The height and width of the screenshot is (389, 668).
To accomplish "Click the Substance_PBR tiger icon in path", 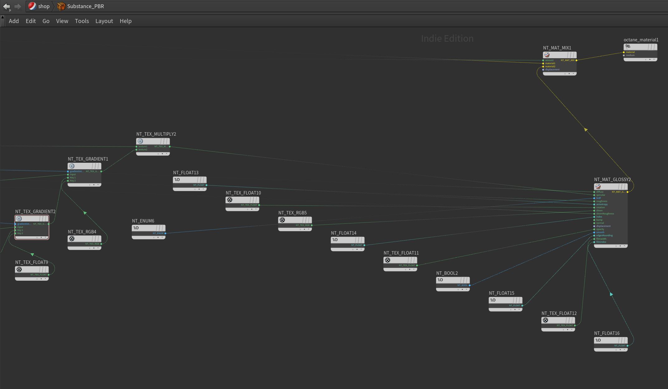I will tap(61, 6).
